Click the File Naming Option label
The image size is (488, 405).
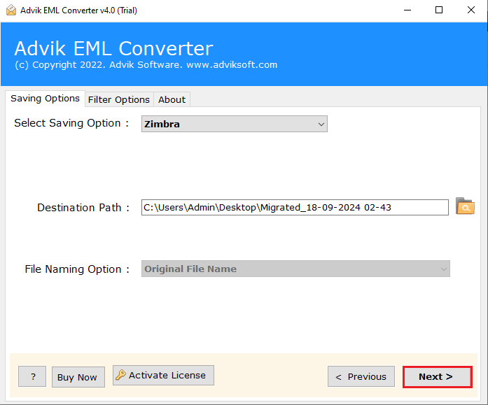77,269
